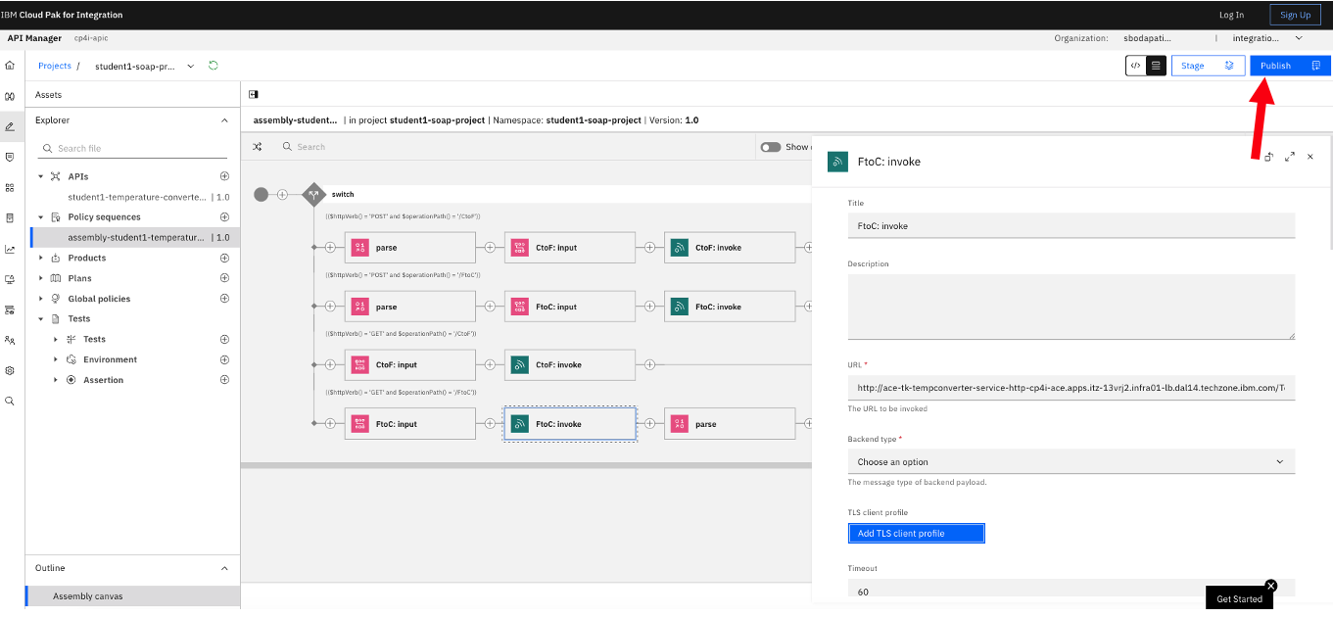Select CtoF: input node in third row
Image resolution: width=1333 pixels, height=617 pixels.
coord(410,365)
